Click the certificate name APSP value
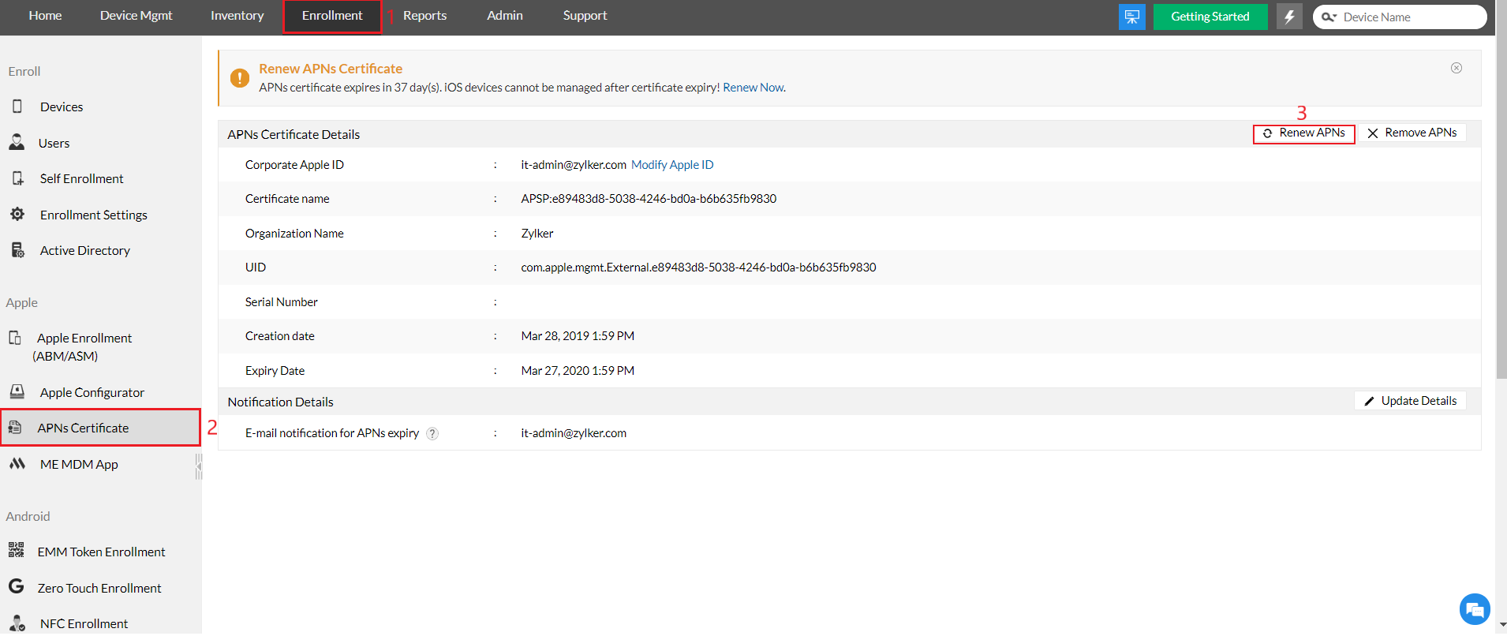1507x636 pixels. [x=649, y=199]
